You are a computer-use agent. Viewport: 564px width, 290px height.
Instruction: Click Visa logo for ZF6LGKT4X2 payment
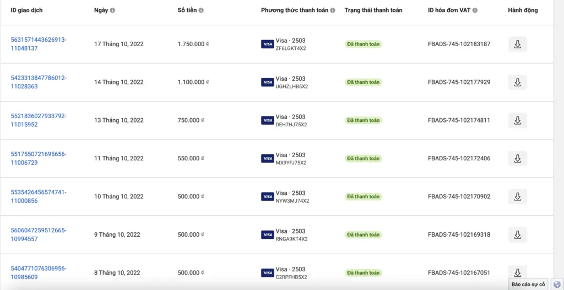pos(268,44)
